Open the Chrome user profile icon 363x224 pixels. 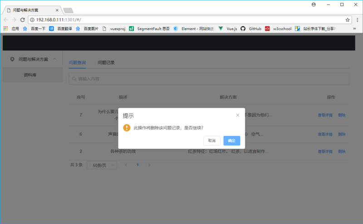pos(314,5)
